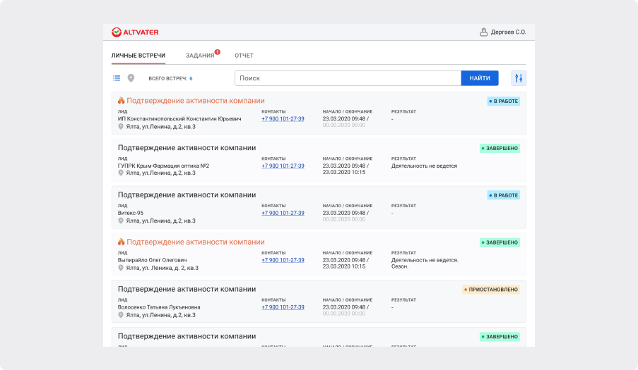Call phone number in Константинопольский card

click(x=283, y=119)
